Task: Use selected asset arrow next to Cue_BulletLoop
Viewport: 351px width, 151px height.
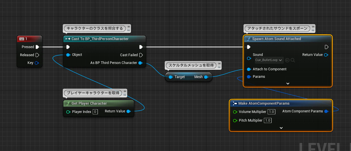Action: tap(287, 60)
